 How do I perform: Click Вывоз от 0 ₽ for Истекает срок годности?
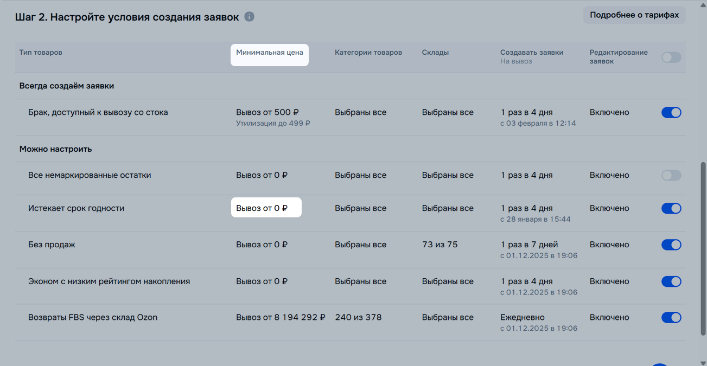click(262, 208)
